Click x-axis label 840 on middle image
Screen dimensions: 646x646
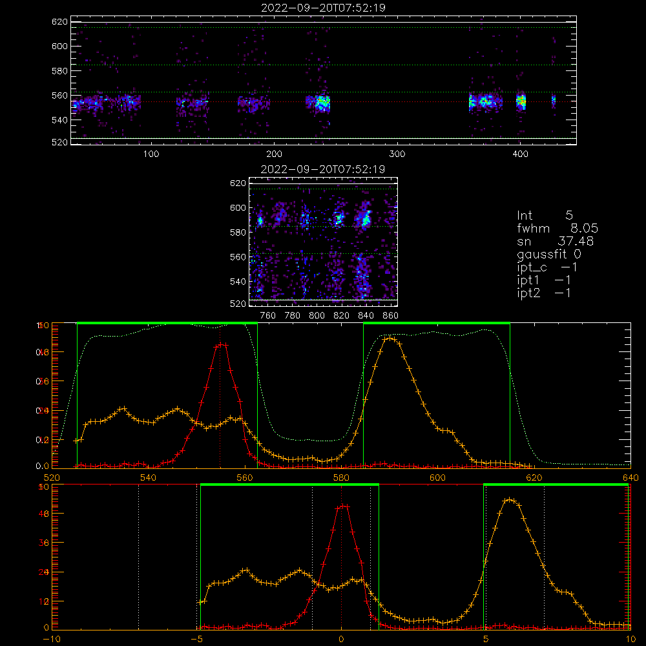point(366,316)
